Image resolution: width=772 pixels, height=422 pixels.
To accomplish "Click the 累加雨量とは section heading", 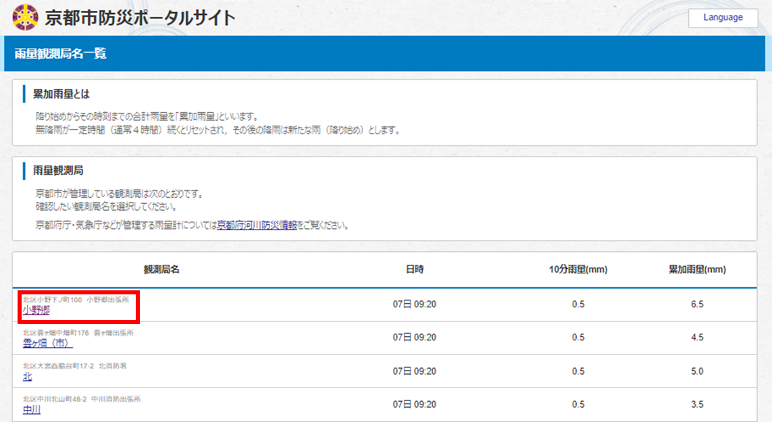I will pos(61,94).
